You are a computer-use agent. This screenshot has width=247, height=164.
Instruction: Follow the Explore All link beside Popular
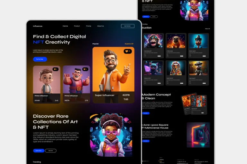129,44
